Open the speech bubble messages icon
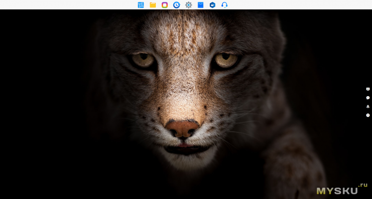Viewport: 372px width, 199px height. click(x=368, y=98)
